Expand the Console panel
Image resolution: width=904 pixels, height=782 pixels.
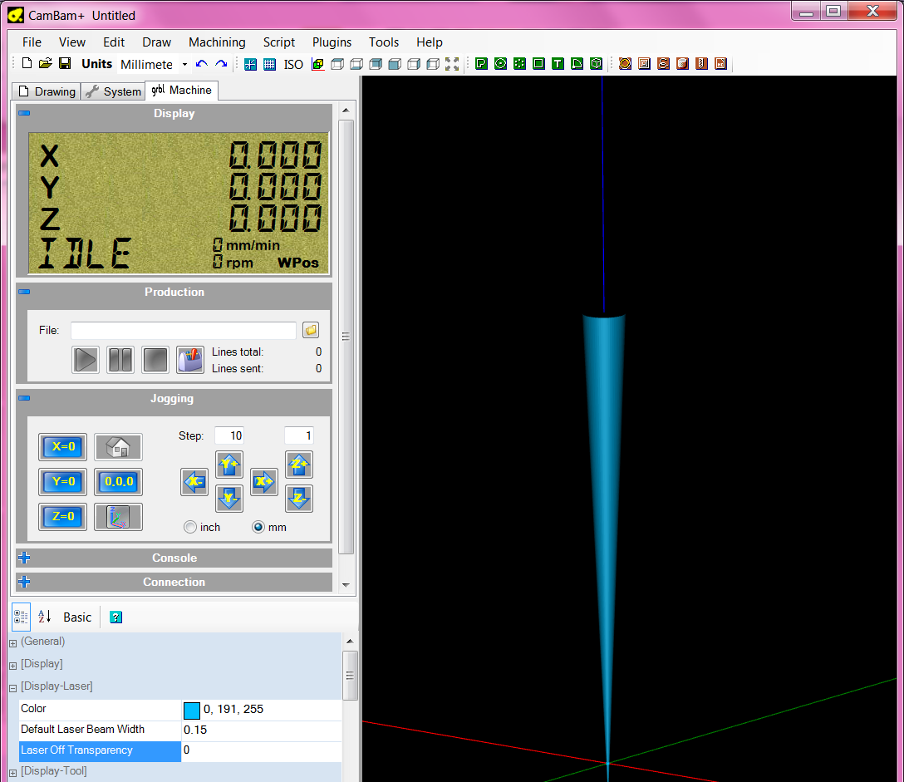point(24,558)
